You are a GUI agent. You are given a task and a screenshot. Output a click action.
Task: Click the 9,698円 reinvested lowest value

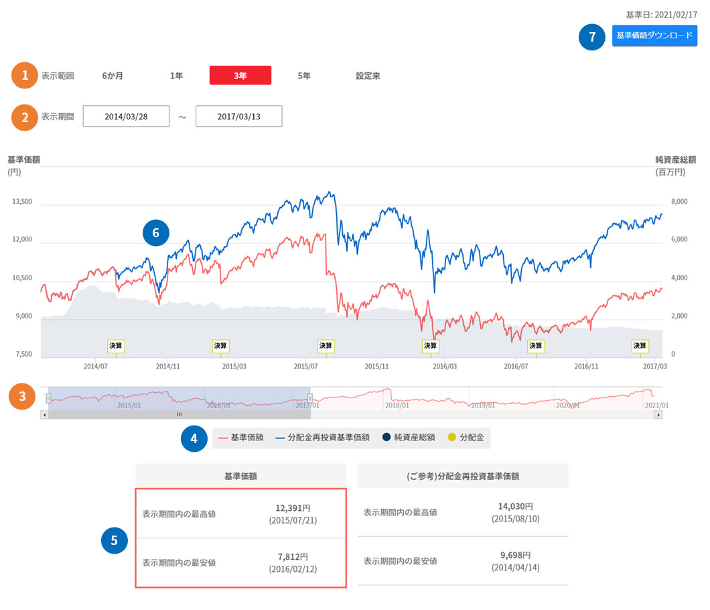(x=516, y=560)
